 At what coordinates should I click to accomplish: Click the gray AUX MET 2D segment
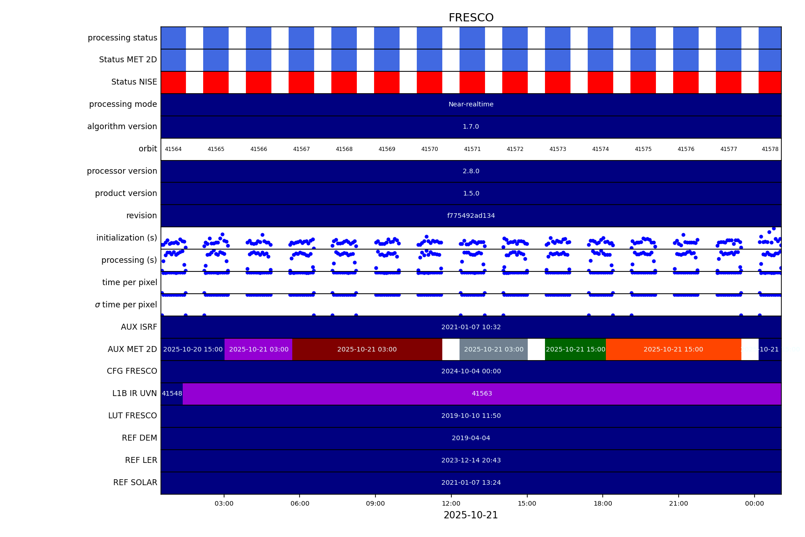(x=494, y=350)
